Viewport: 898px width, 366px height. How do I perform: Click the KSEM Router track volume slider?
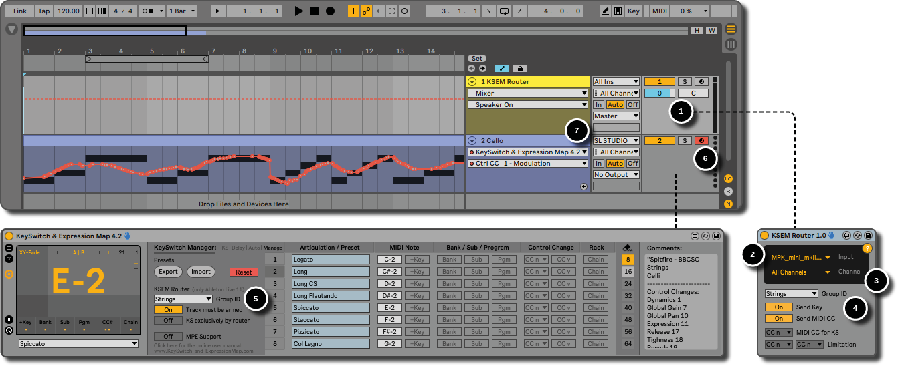click(x=659, y=94)
